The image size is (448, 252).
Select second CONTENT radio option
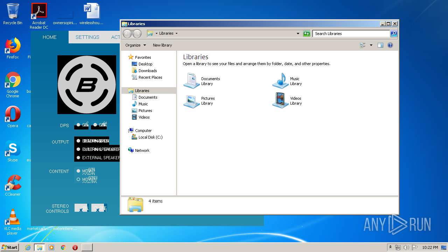pos(78,179)
